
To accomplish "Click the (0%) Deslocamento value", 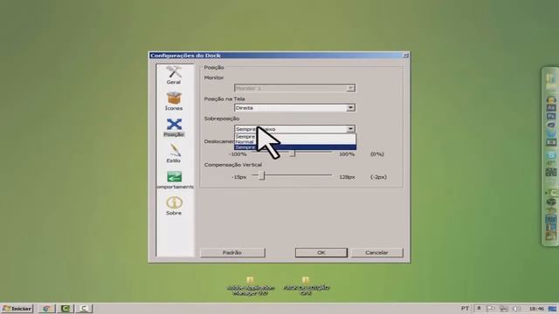I will click(x=376, y=154).
